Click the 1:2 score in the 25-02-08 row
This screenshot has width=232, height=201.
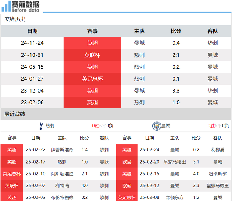(x=196, y=197)
